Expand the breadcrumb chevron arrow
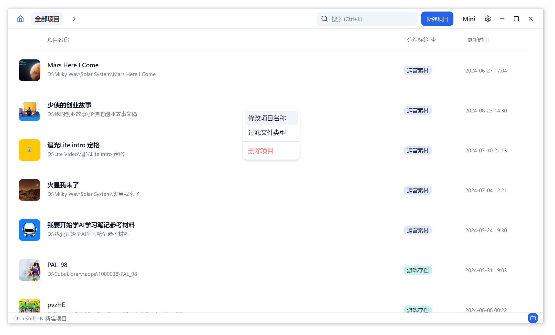 (74, 19)
